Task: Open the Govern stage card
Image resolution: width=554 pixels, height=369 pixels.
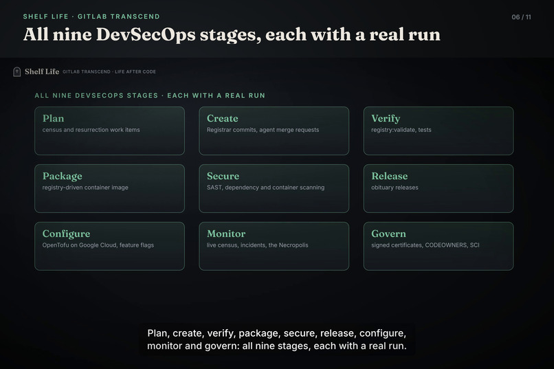Action: pyautogui.click(x=438, y=246)
